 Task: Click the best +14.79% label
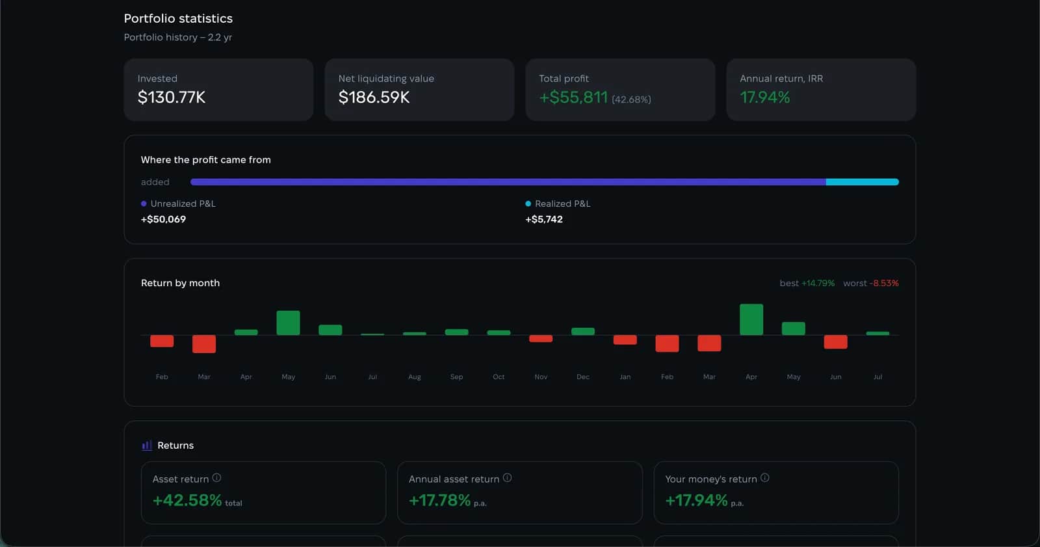click(x=807, y=284)
